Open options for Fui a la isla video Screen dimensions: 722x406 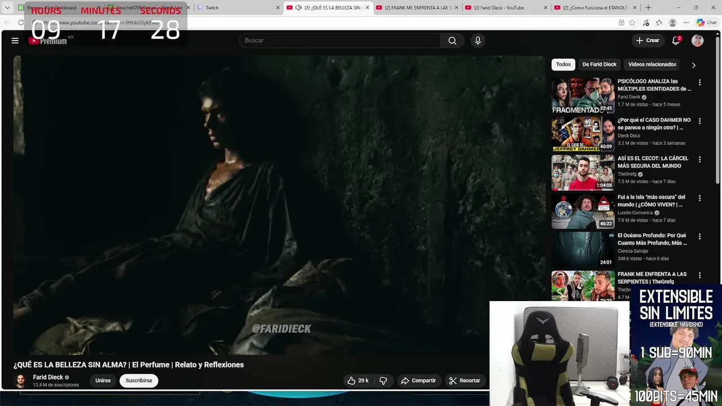click(699, 198)
